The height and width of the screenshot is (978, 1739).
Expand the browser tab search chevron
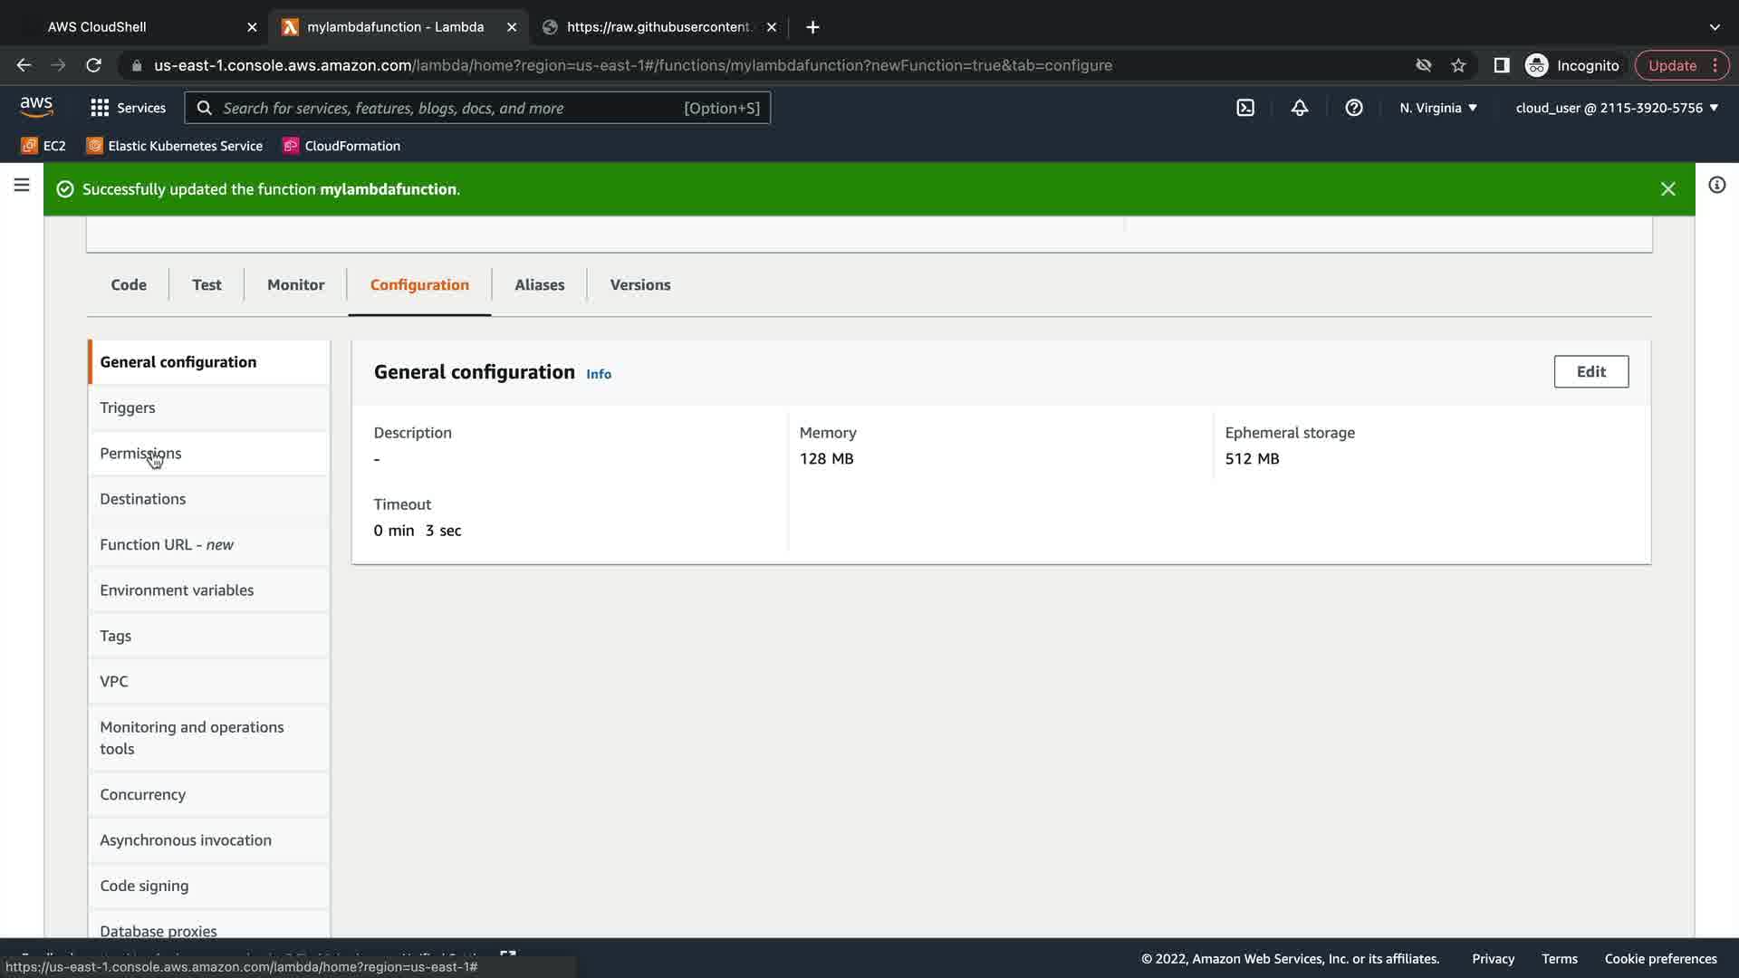tap(1715, 27)
